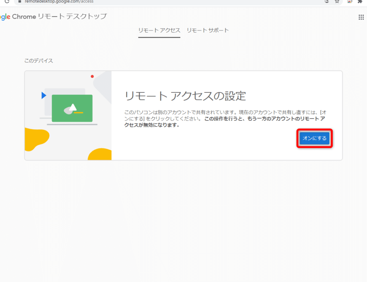The height and width of the screenshot is (282, 367).
Task: Click the remote access setup illustration
Action: click(68, 115)
